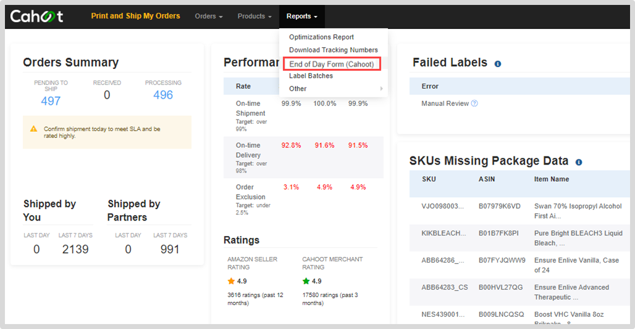Click the Amazon Seller Rating orange star
This screenshot has width=635, height=329.
tap(231, 281)
